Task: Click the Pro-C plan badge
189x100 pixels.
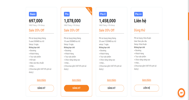Action: coord(103,14)
